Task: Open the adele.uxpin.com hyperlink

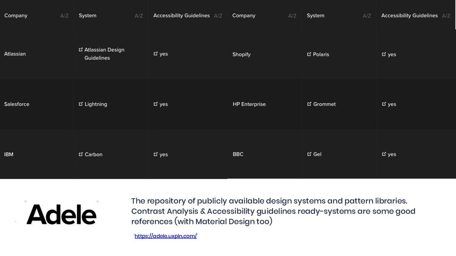Action: click(x=166, y=236)
